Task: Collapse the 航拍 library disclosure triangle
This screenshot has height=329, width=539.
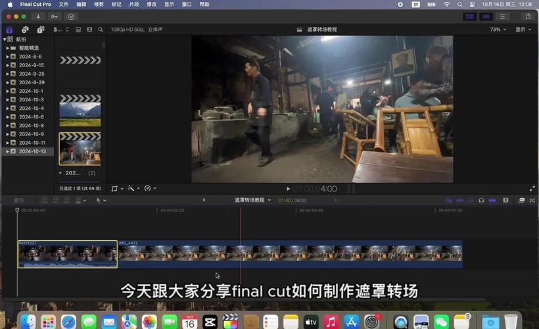Action: 5,39
